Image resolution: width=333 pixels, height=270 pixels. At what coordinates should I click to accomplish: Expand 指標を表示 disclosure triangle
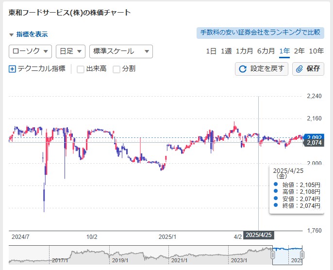[x=12, y=34]
